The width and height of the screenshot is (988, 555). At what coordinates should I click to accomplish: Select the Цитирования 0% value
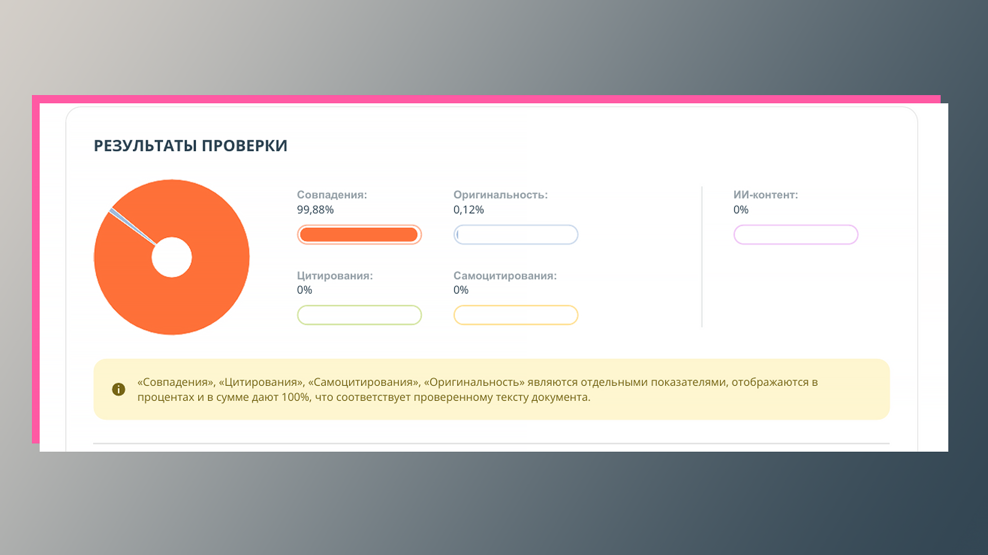click(304, 290)
